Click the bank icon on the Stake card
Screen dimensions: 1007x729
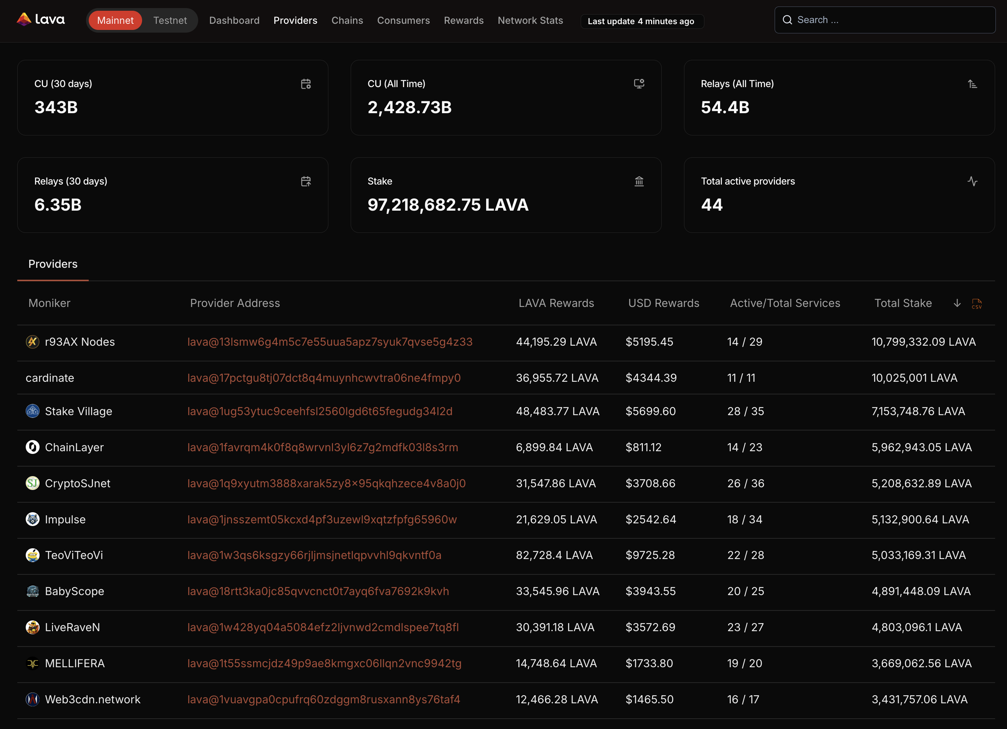click(639, 181)
